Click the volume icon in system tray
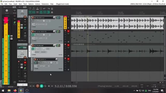166x93 pixels. tap(143, 91)
